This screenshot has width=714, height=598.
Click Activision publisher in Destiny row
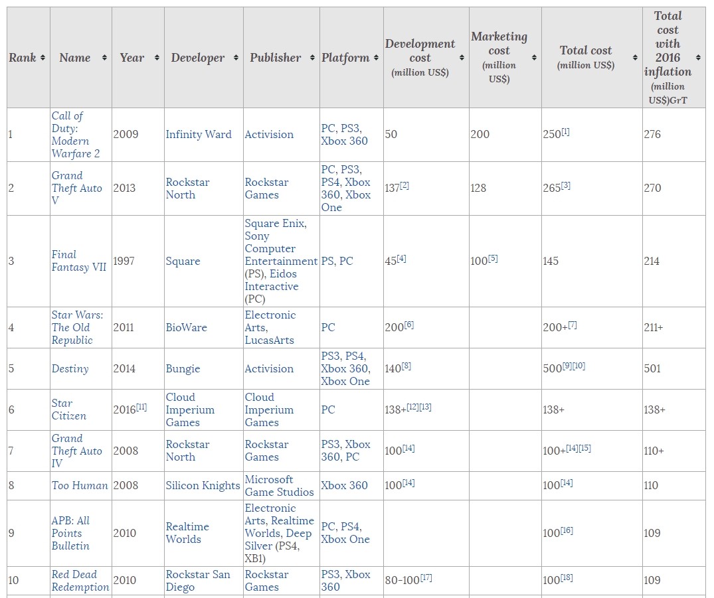[x=269, y=368]
